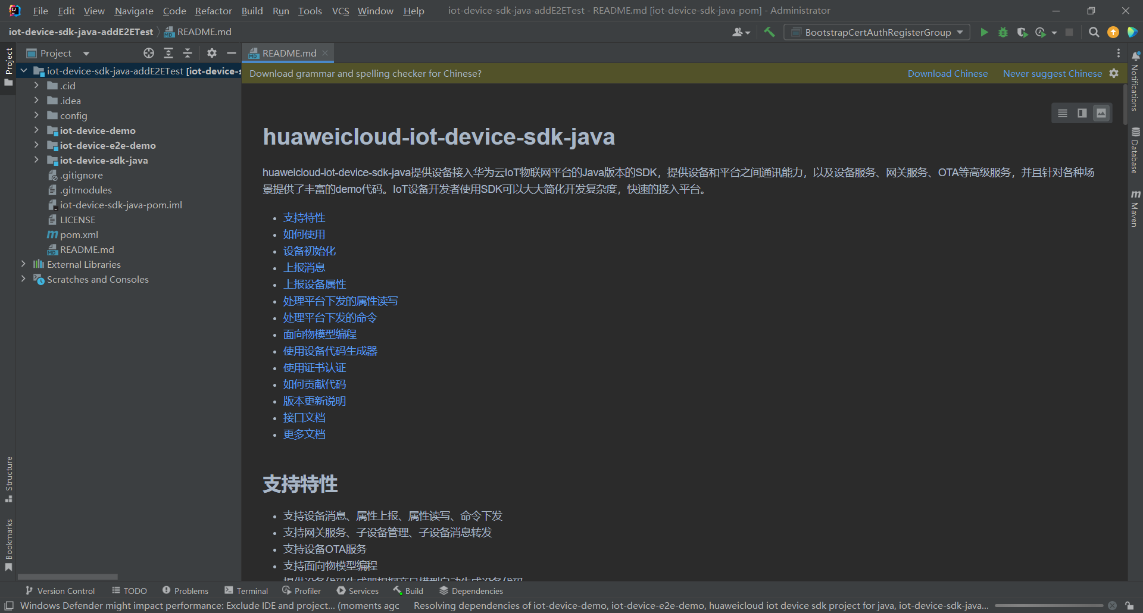
Task: Collapse all in Project panel
Action: pyautogui.click(x=188, y=53)
